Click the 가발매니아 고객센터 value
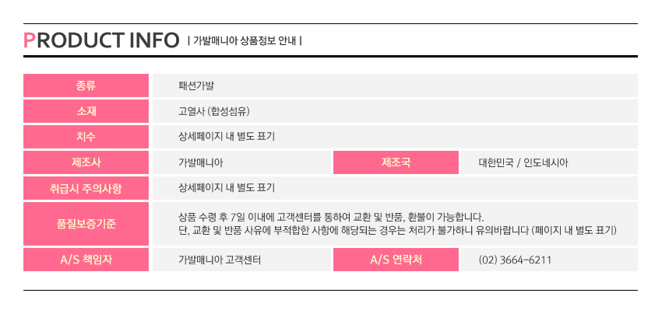Screen dimensions: 662x314 pos(220,260)
